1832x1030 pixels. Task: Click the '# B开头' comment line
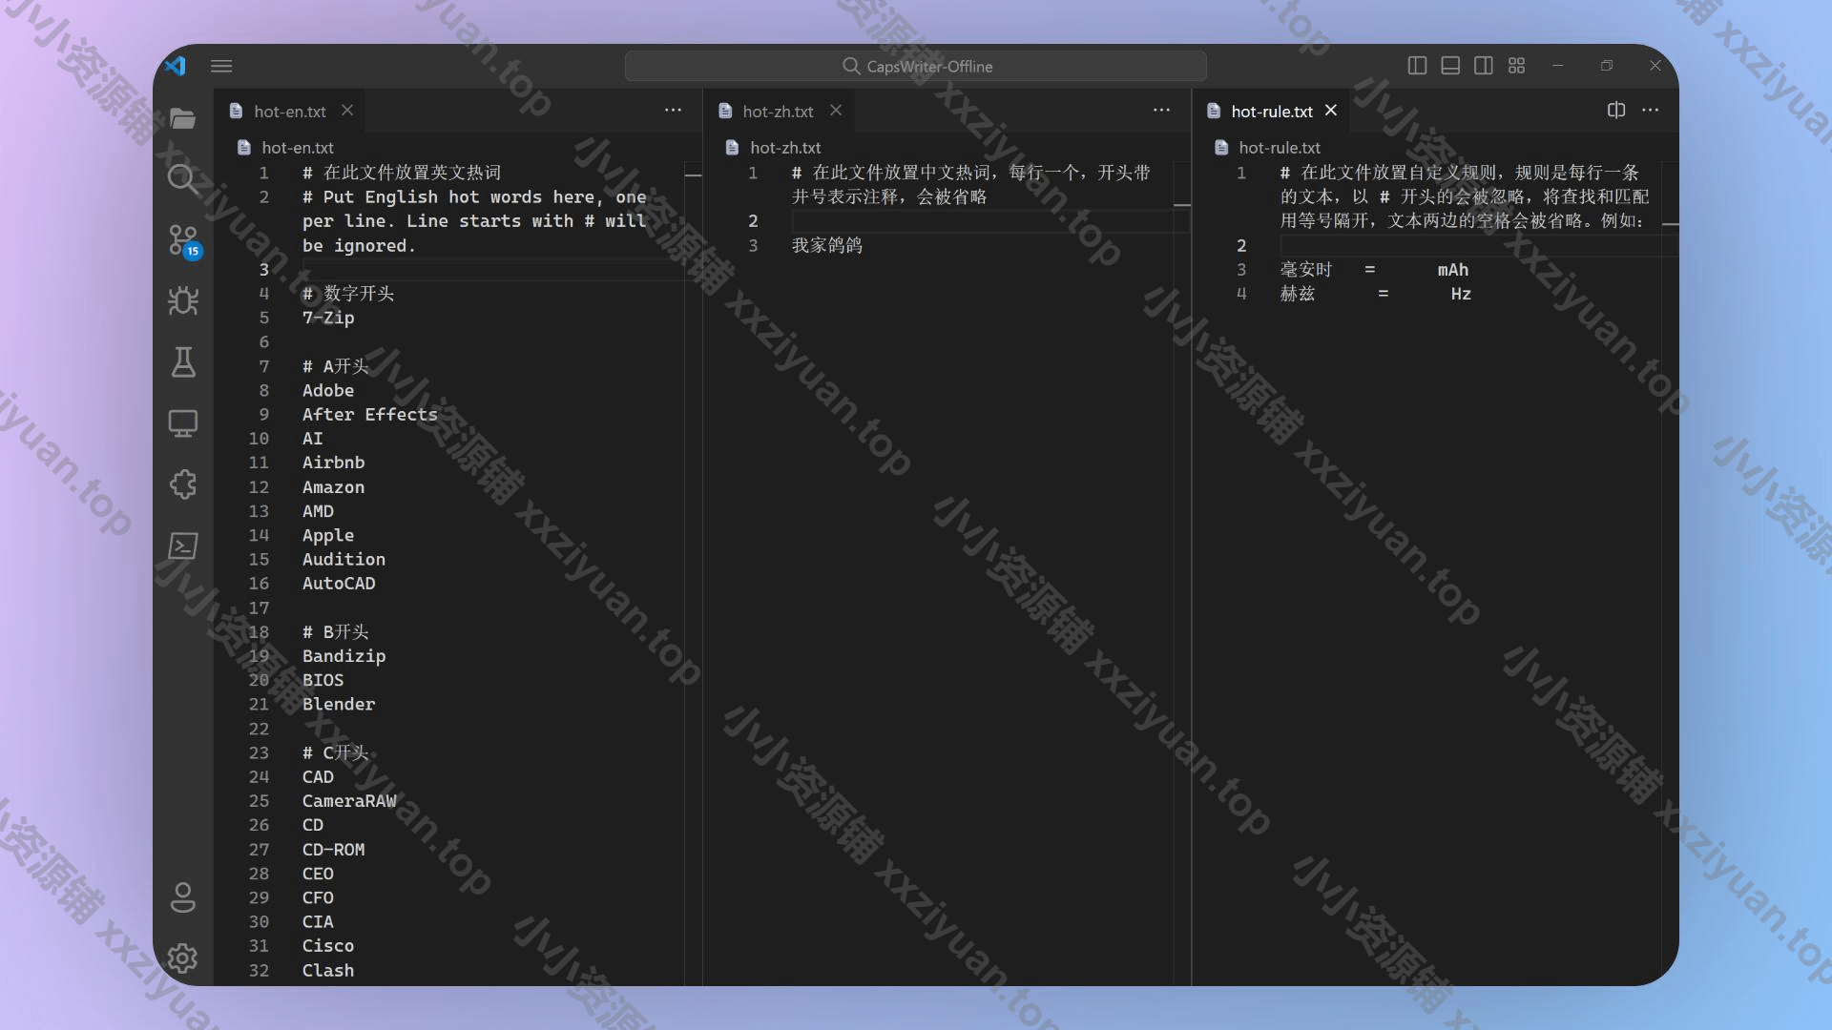tap(335, 632)
